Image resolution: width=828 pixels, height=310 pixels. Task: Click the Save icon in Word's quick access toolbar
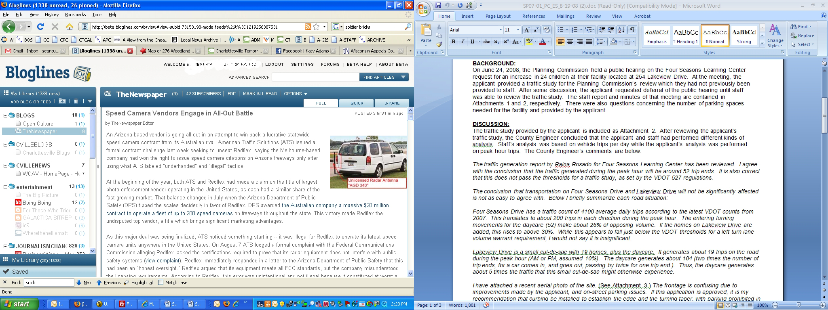tap(438, 5)
